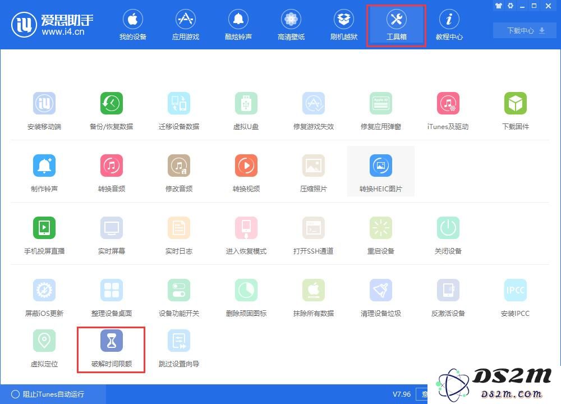Open 修复游戏失效 tool

[314, 111]
